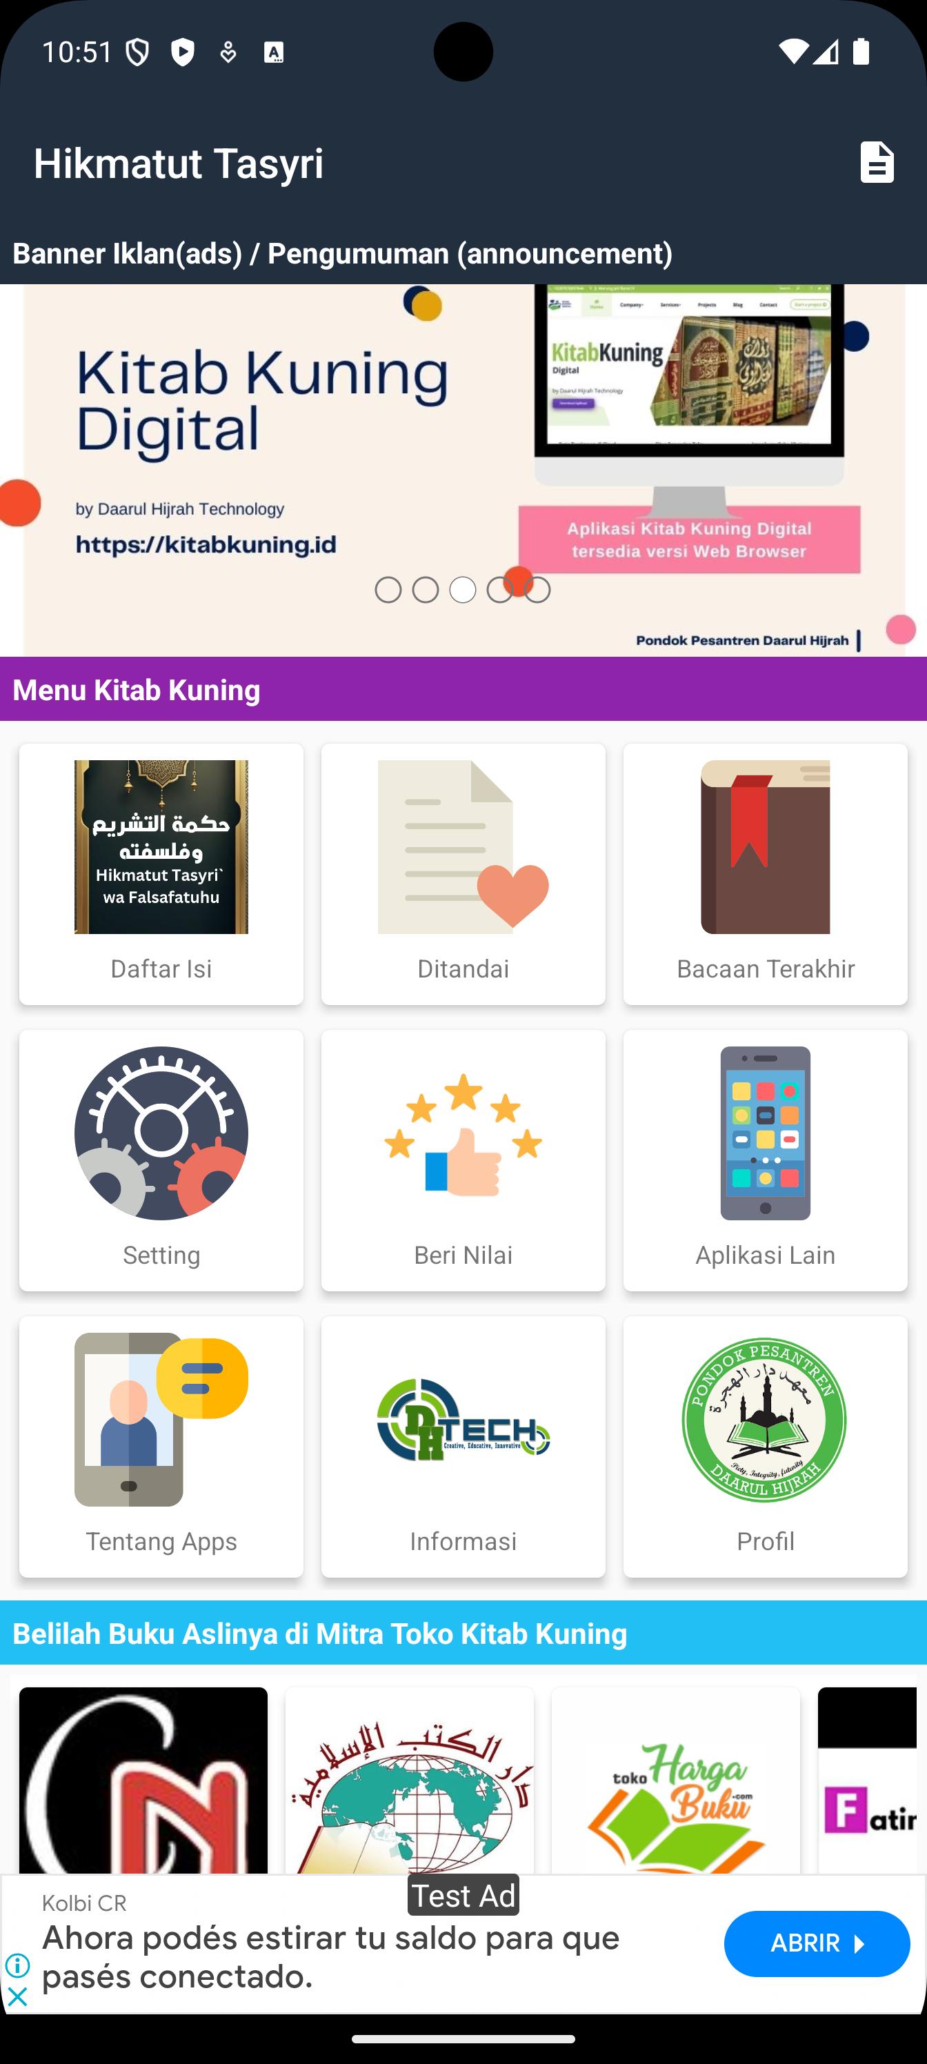Open the ad info icon
927x2064 pixels.
(17, 1965)
